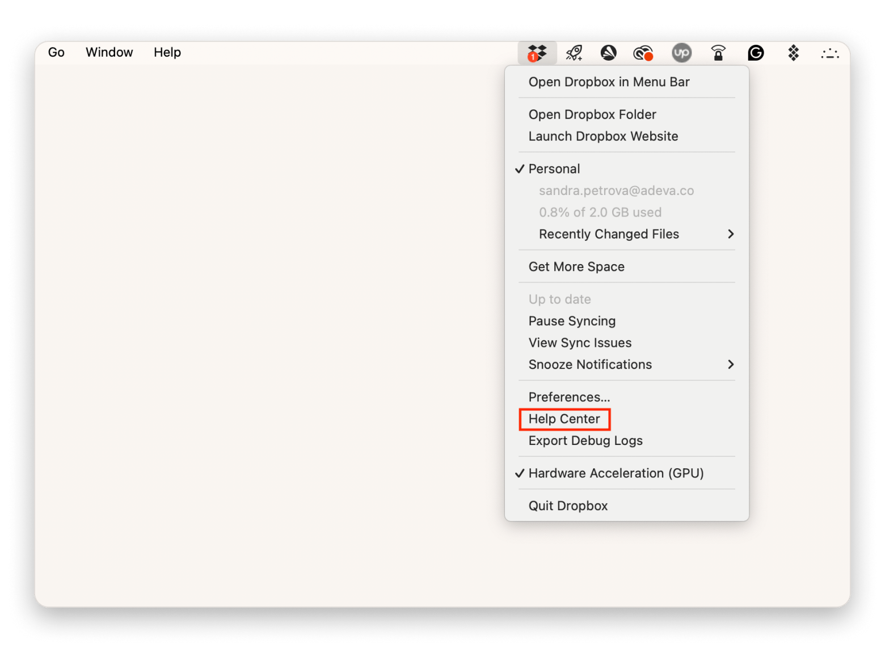
Task: Open the Window menu in menu bar
Action: 109,52
